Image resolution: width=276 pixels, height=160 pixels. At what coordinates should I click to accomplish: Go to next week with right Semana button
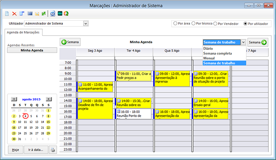[x=258, y=42]
